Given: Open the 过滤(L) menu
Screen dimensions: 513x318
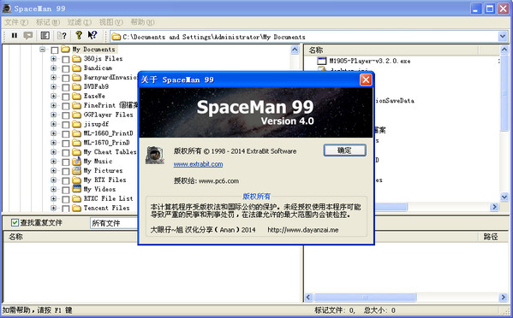Looking at the screenshot, I should [79, 22].
